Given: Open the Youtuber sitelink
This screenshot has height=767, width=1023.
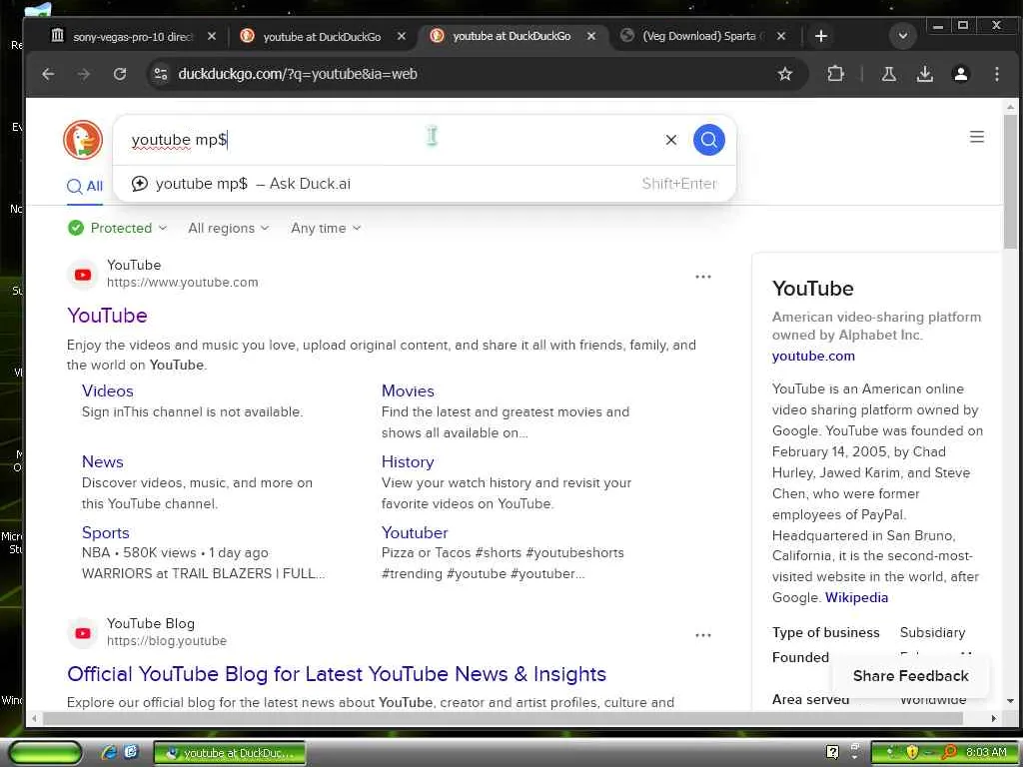Looking at the screenshot, I should [x=415, y=533].
